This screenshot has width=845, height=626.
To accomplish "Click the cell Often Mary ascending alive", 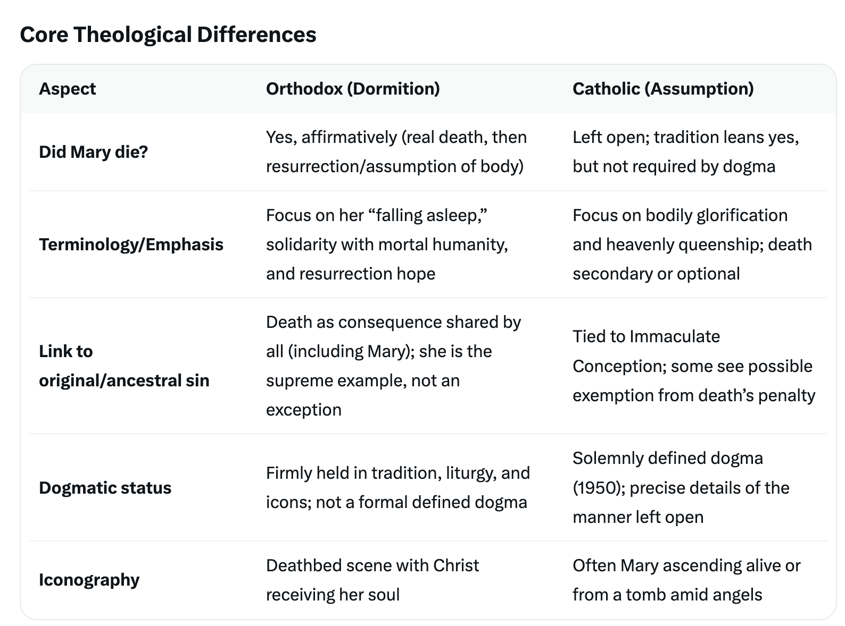I will pyautogui.click(x=686, y=580).
